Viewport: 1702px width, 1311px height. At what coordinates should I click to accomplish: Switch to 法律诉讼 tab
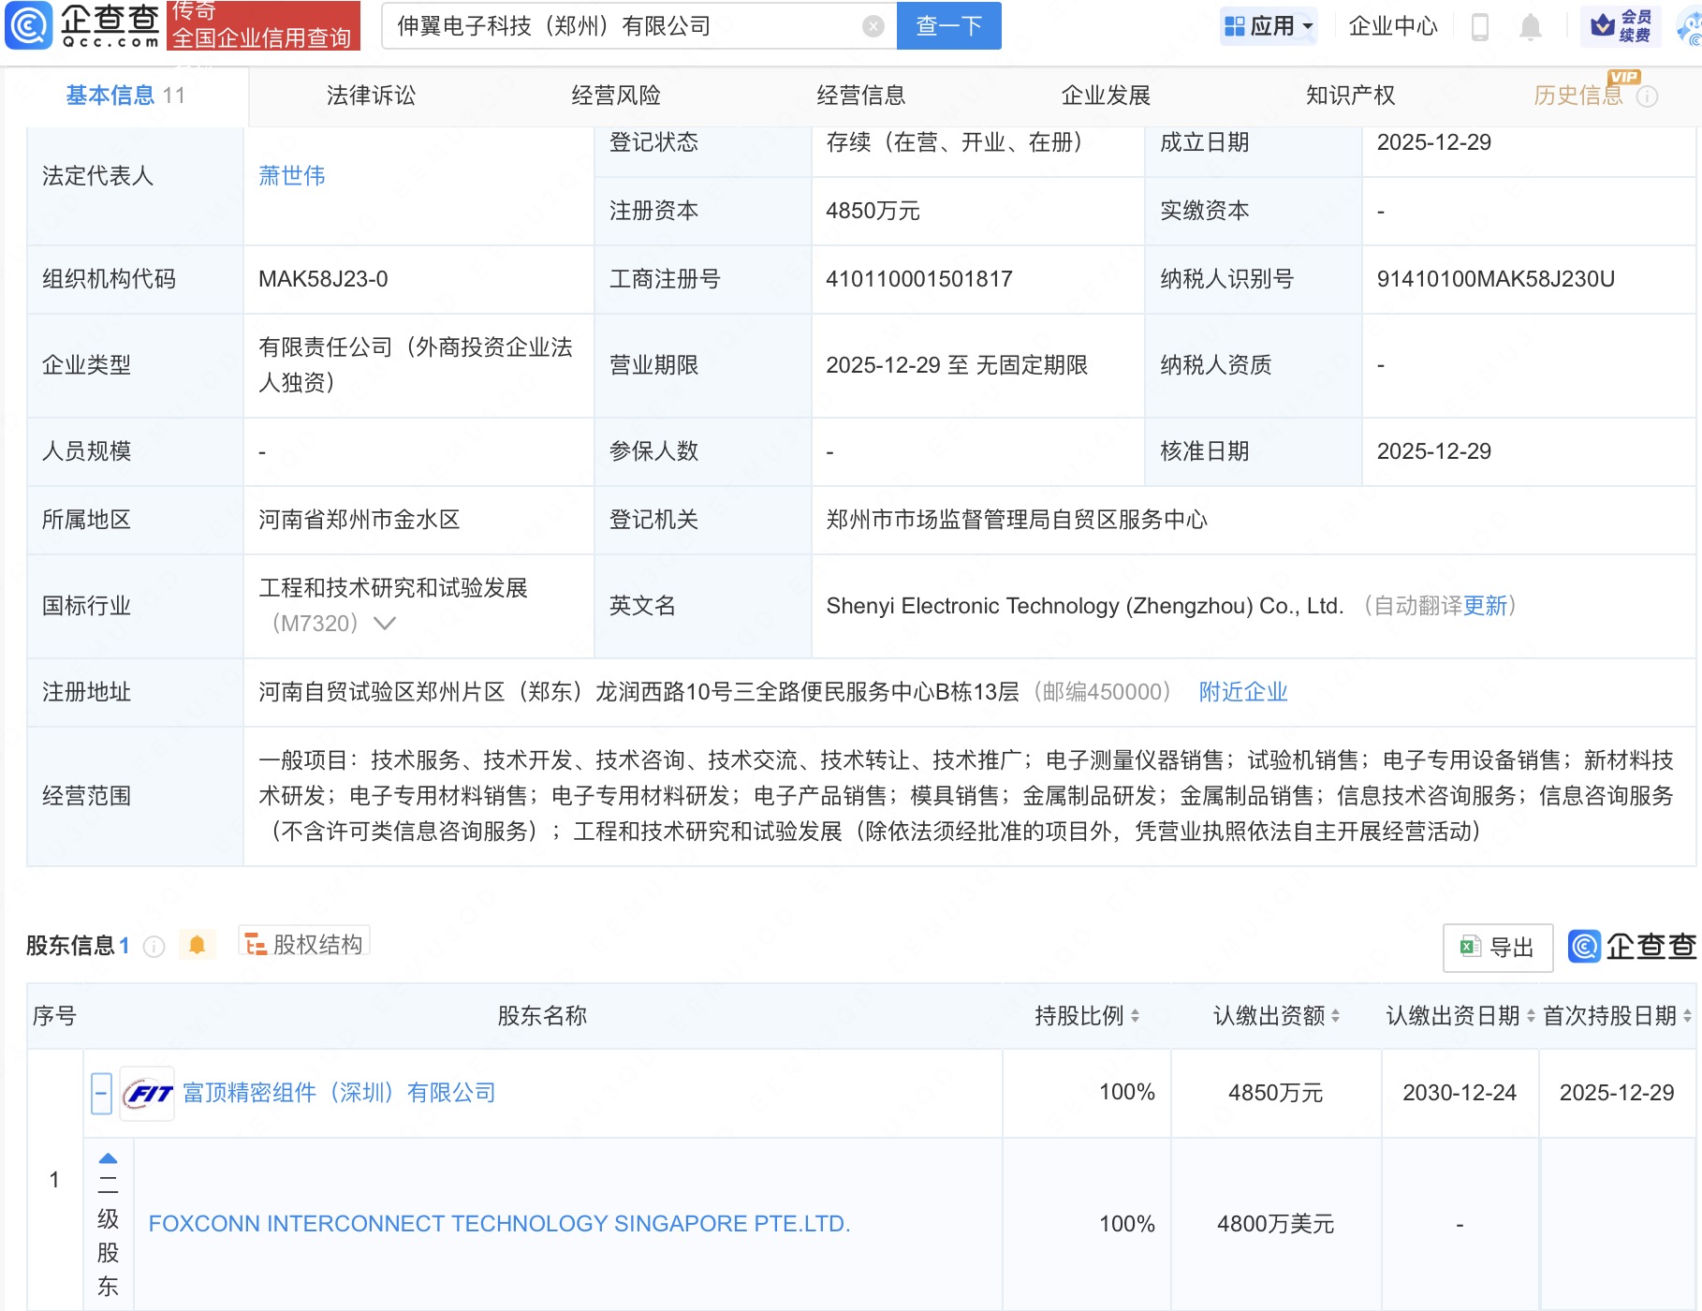click(371, 96)
